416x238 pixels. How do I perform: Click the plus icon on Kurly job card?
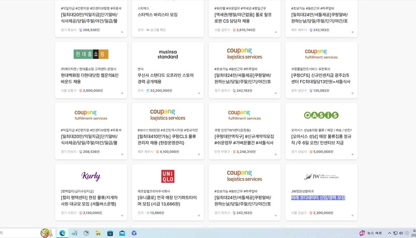[x=122, y=216]
